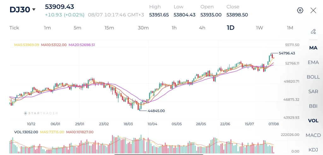
Task: Select the 1M monthly timeframe
Action: pos(290,28)
